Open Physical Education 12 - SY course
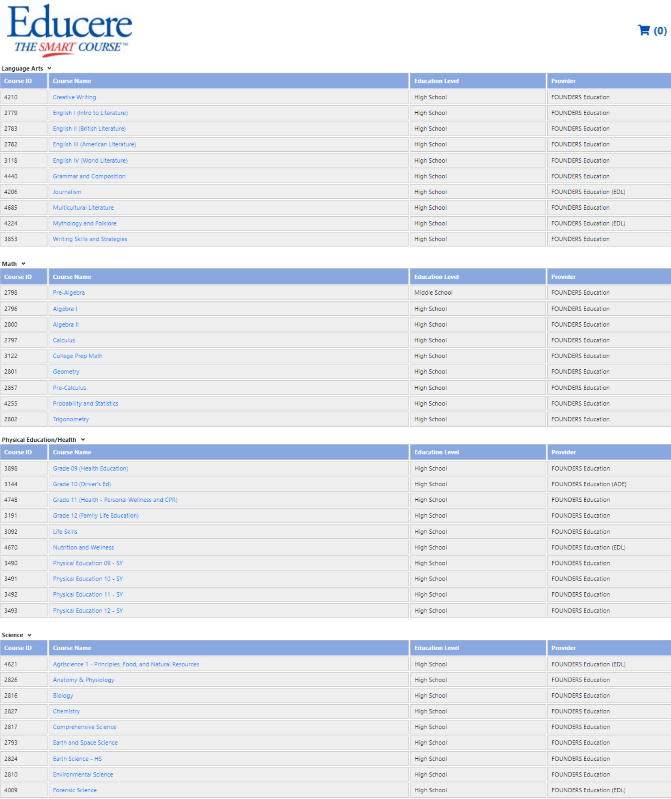The width and height of the screenshot is (671, 799). pos(88,611)
